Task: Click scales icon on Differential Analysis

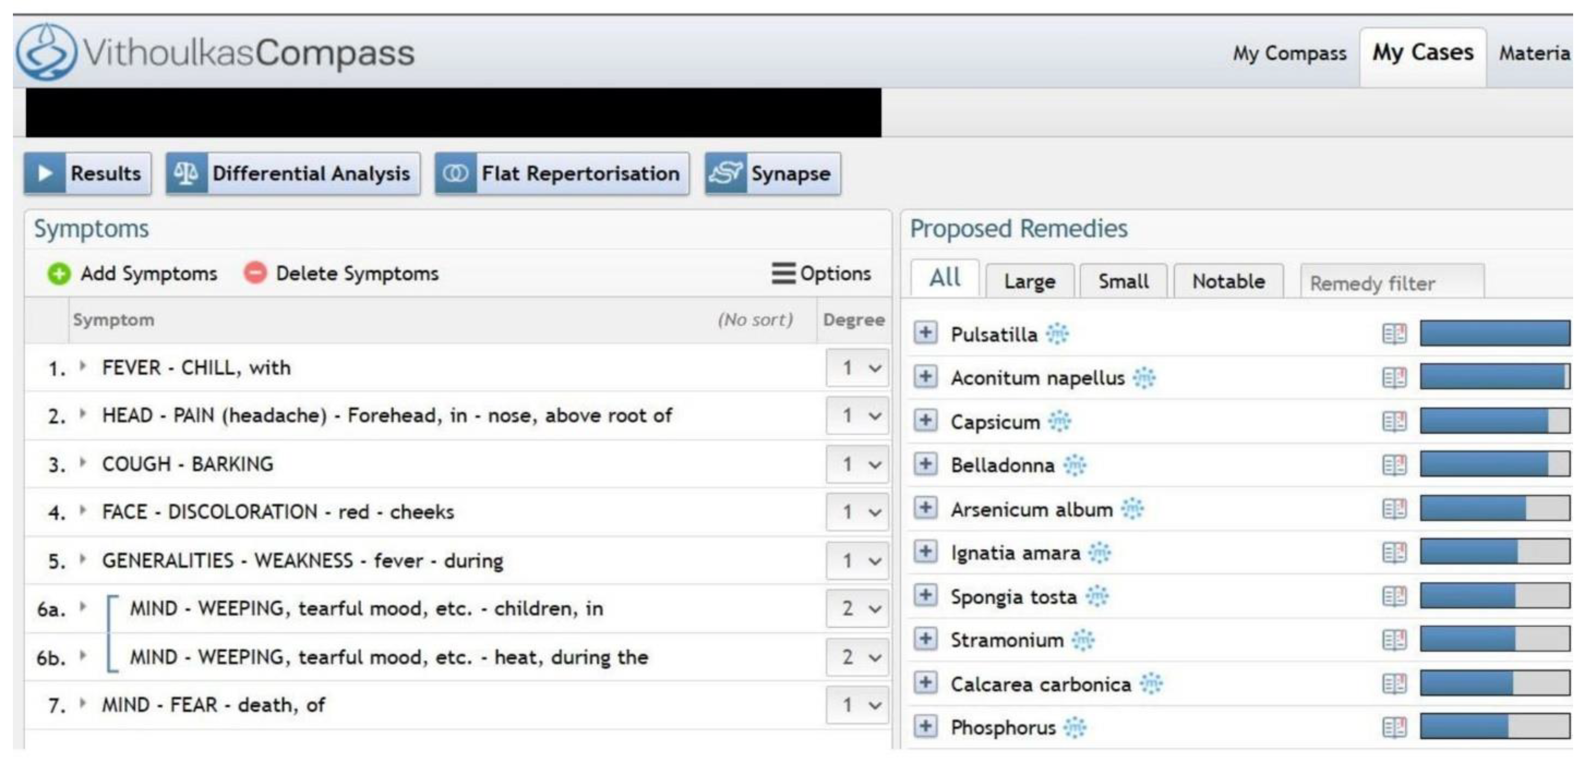Action: (x=186, y=174)
